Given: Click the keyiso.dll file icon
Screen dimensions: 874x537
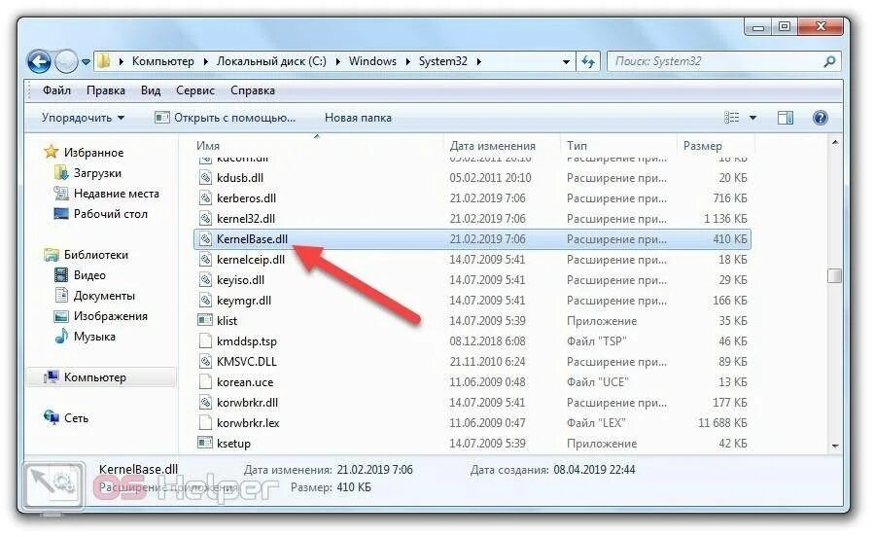Looking at the screenshot, I should [206, 280].
